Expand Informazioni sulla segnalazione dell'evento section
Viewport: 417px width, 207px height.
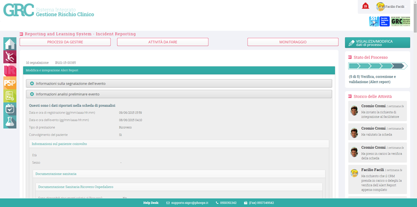(x=179, y=83)
